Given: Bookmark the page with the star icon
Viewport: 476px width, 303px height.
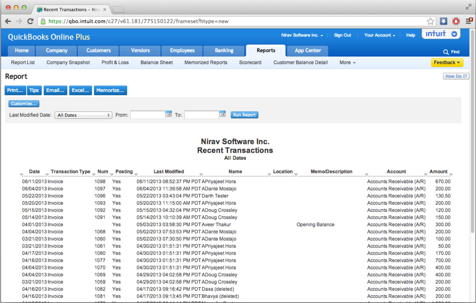Looking at the screenshot, I should [x=430, y=21].
